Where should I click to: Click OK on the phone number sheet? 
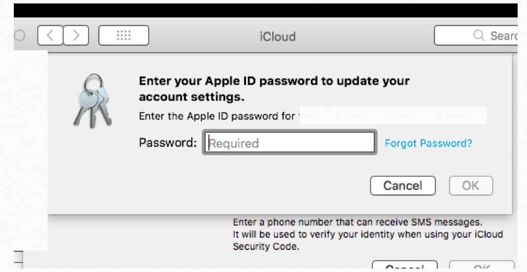[481, 267]
